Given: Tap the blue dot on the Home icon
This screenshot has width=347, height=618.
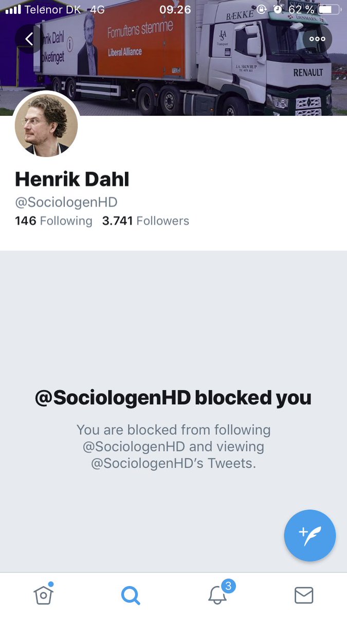Looking at the screenshot, I should coord(51,584).
